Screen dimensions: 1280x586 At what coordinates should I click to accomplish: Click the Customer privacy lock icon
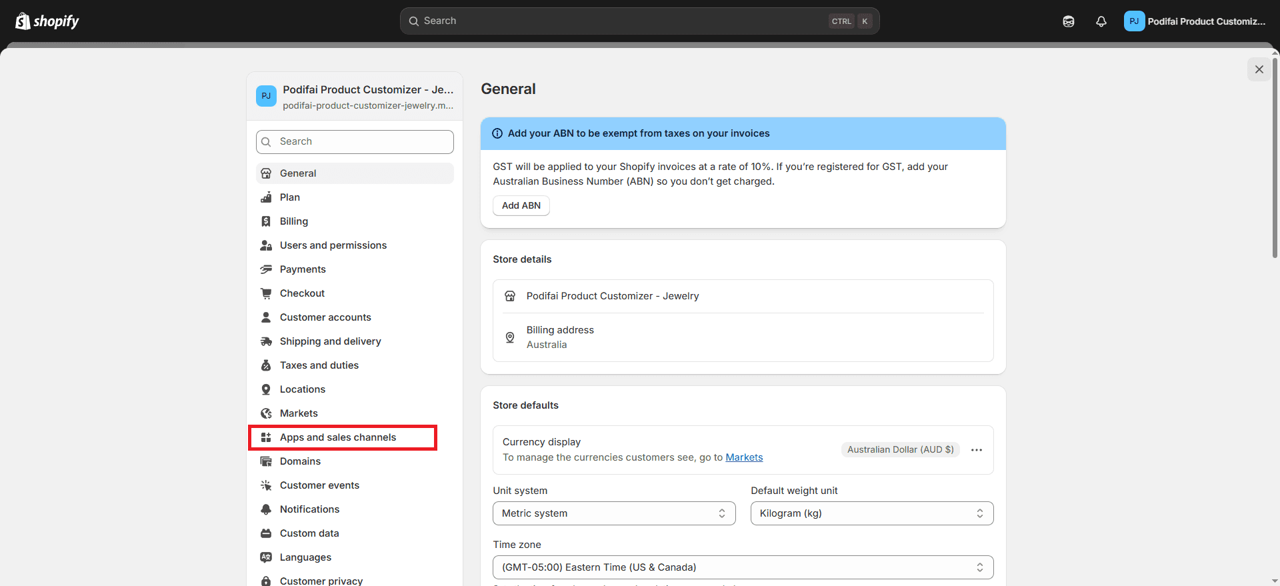[x=266, y=581]
